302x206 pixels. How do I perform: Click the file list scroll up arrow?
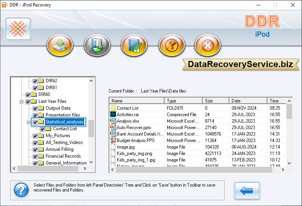tap(289, 101)
